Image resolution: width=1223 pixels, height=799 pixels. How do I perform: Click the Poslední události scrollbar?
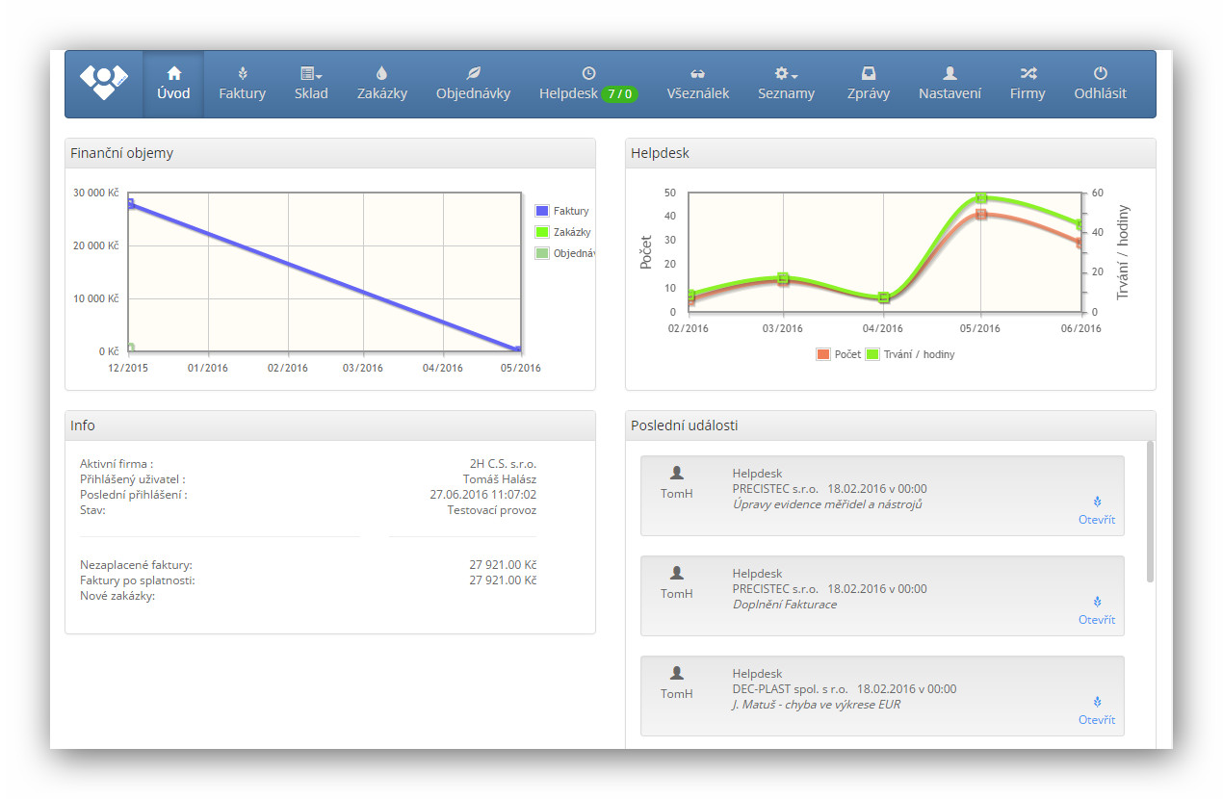1150,512
